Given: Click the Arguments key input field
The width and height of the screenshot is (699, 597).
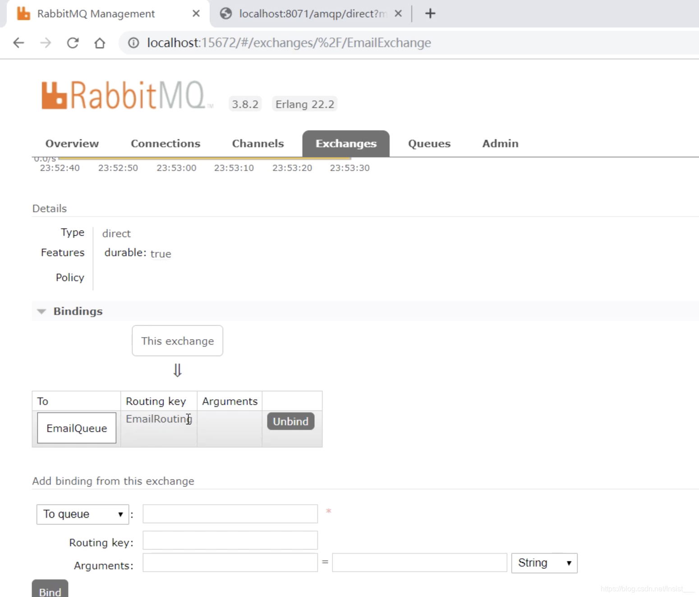Looking at the screenshot, I should click(x=230, y=563).
